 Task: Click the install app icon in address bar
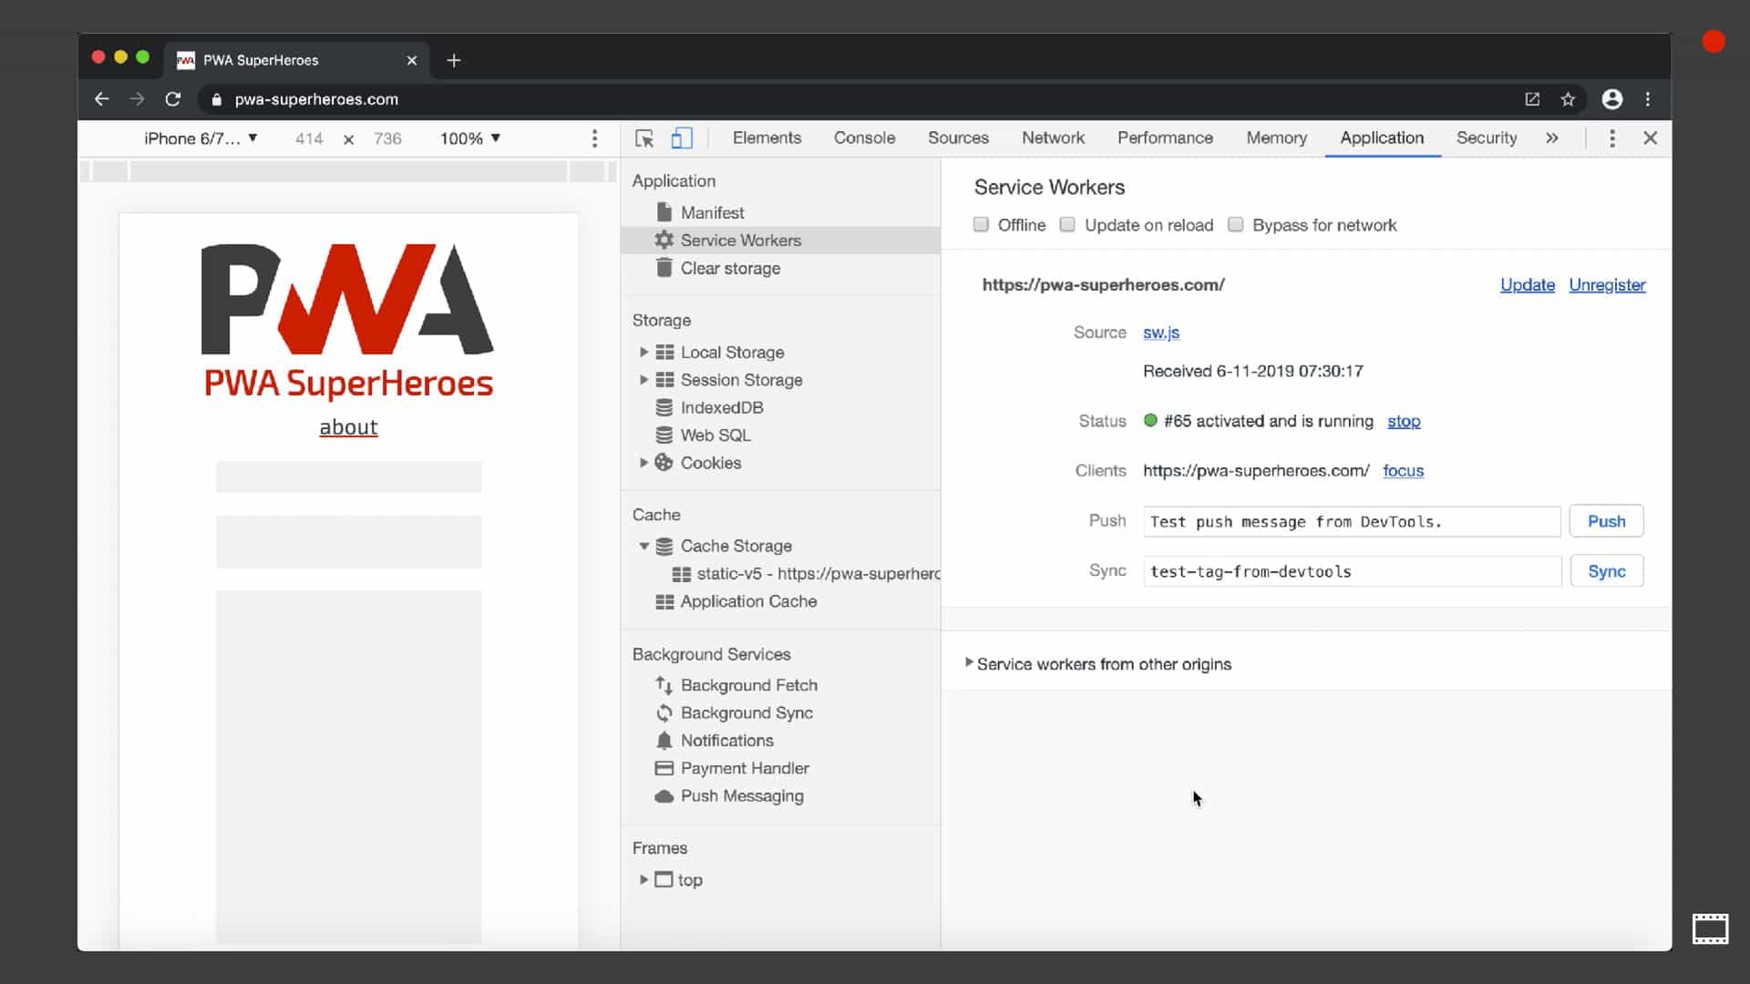click(x=1532, y=99)
